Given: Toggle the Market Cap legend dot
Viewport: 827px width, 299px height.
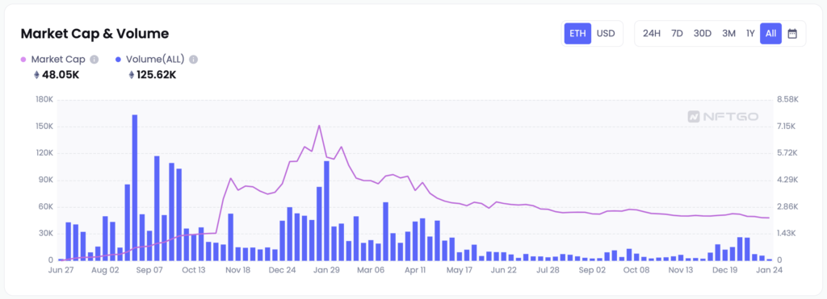Looking at the screenshot, I should [23, 60].
